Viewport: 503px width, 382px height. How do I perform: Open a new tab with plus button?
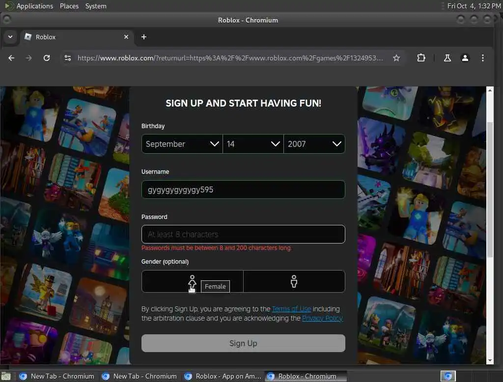point(144,37)
